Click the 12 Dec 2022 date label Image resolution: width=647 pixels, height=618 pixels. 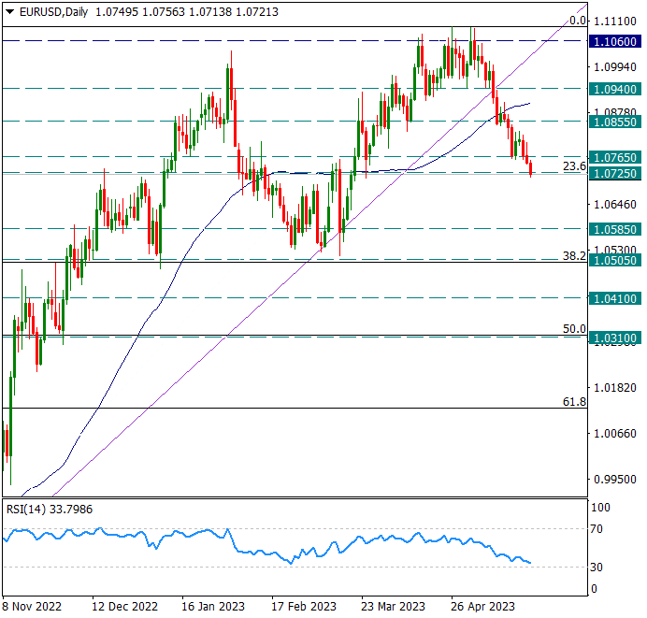pos(124,607)
